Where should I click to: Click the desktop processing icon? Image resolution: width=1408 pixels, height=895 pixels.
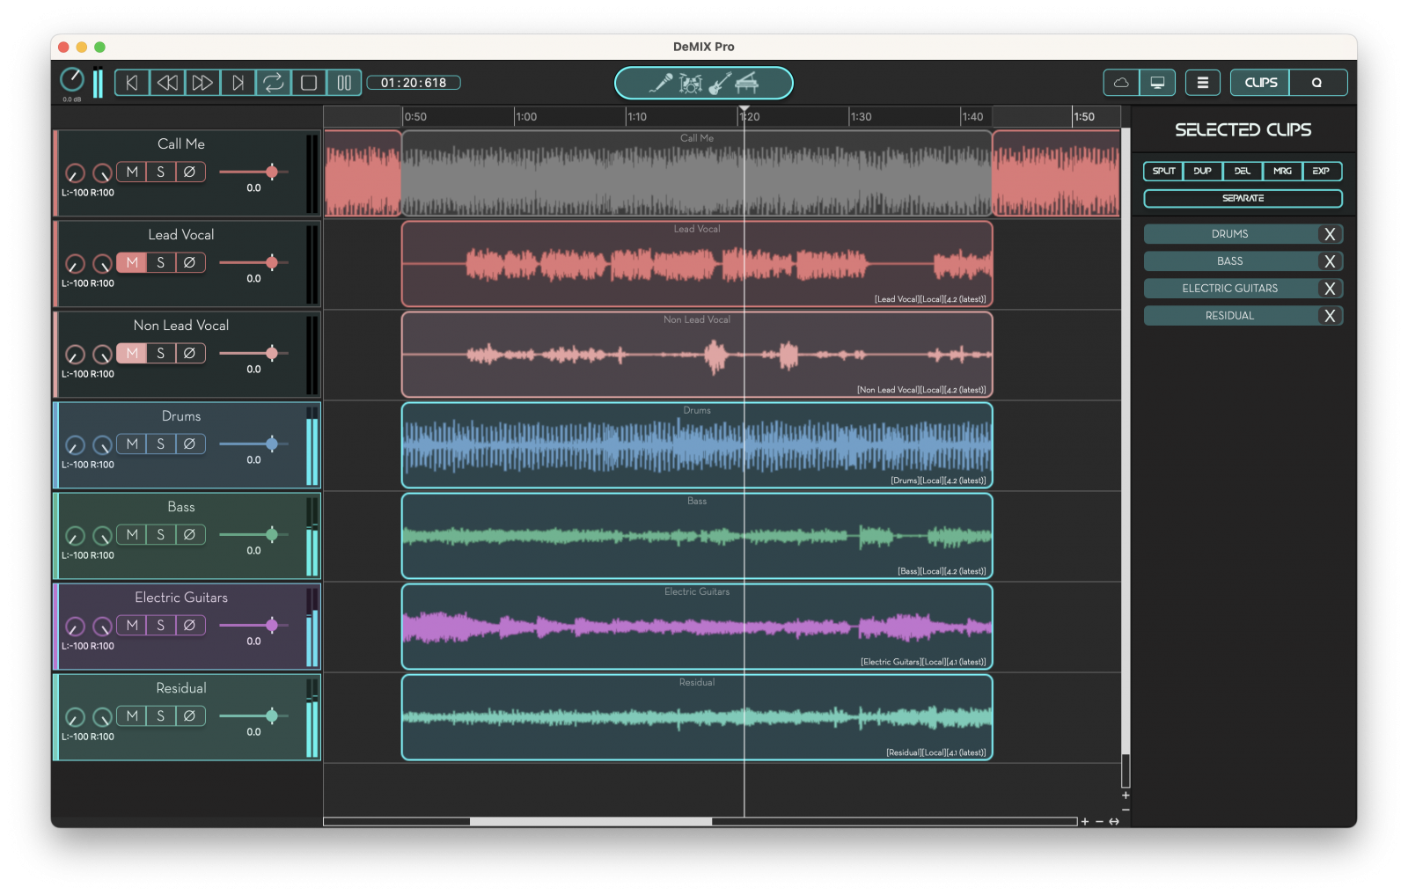[1156, 82]
